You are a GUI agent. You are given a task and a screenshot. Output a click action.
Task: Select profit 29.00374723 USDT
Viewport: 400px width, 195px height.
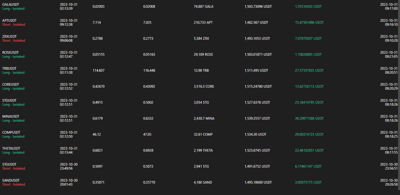[309, 134]
